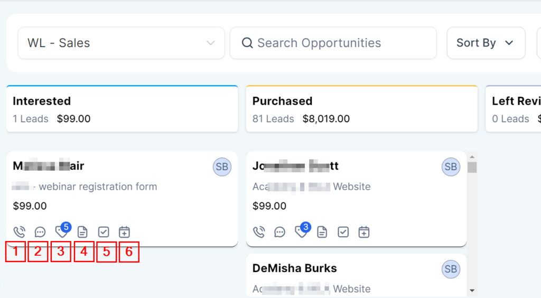Viewport: 541px width, 298px height.
Task: Open the chat message icon on Interested card
Action: [x=40, y=232]
